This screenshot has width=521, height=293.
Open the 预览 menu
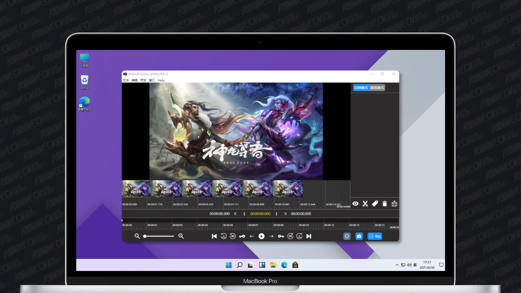143,80
